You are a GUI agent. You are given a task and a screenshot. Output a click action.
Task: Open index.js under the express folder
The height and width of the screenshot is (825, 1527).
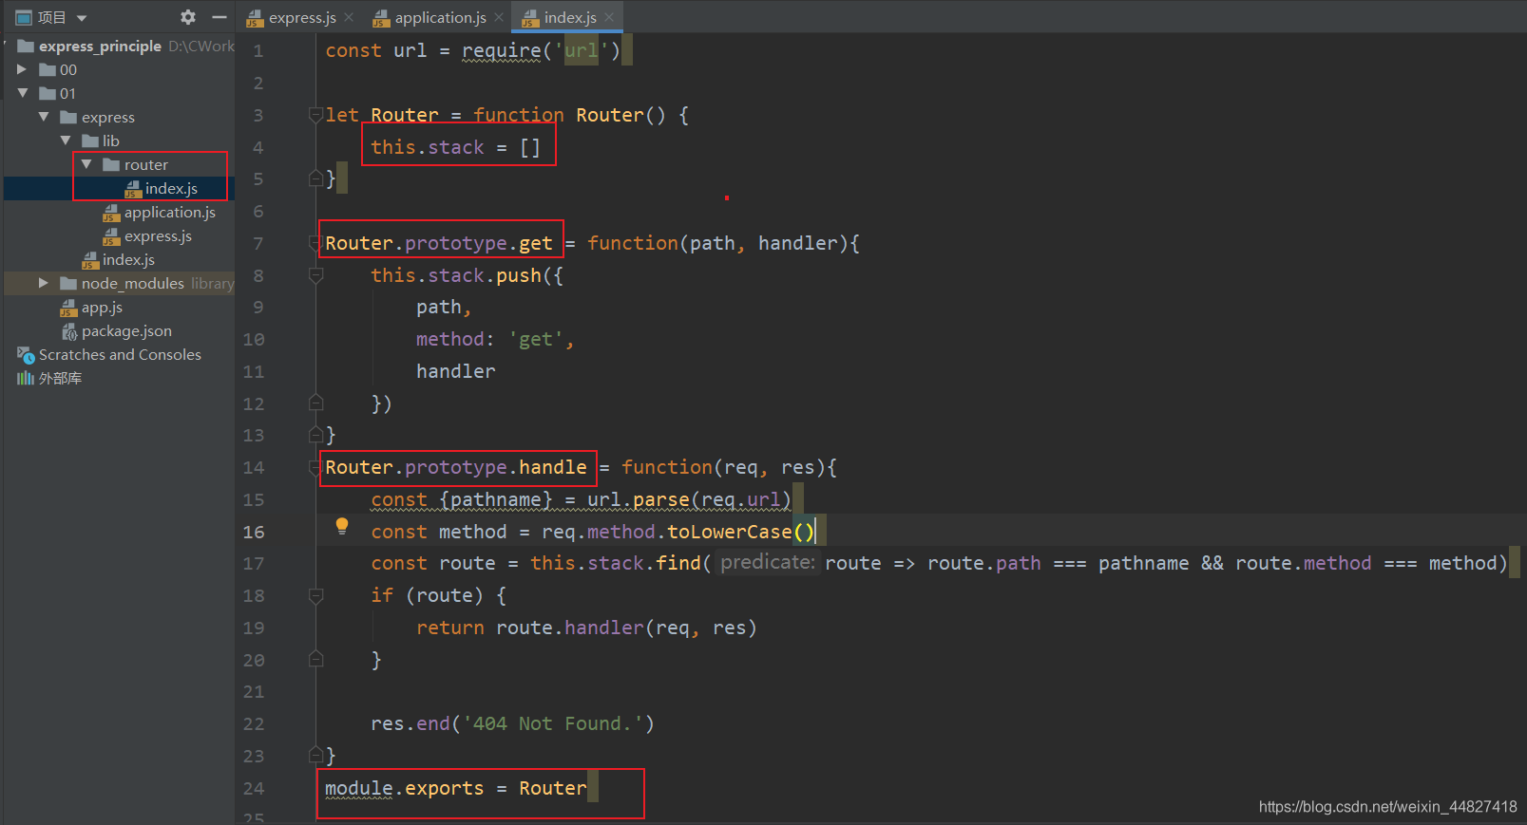coord(128,259)
